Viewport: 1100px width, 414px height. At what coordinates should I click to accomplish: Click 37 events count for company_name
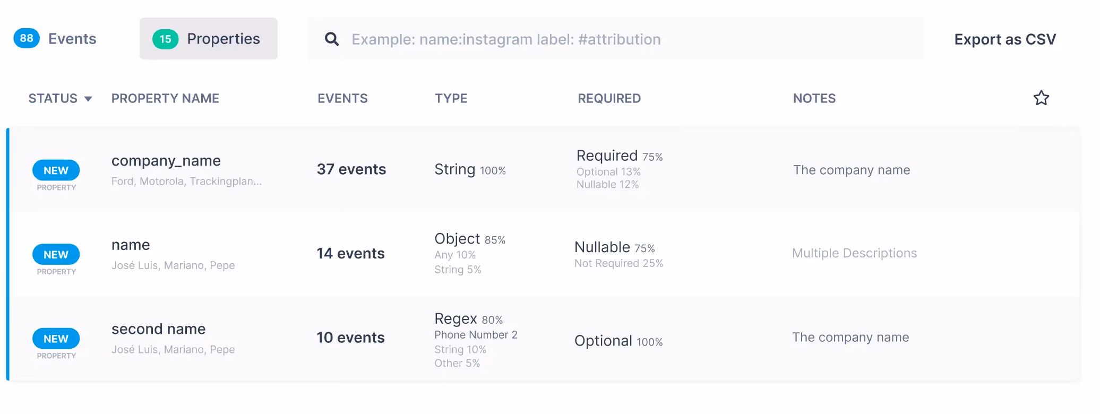tap(351, 169)
